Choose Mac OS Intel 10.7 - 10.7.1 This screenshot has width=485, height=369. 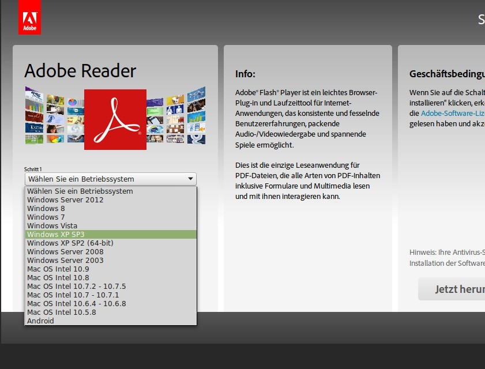(73, 295)
